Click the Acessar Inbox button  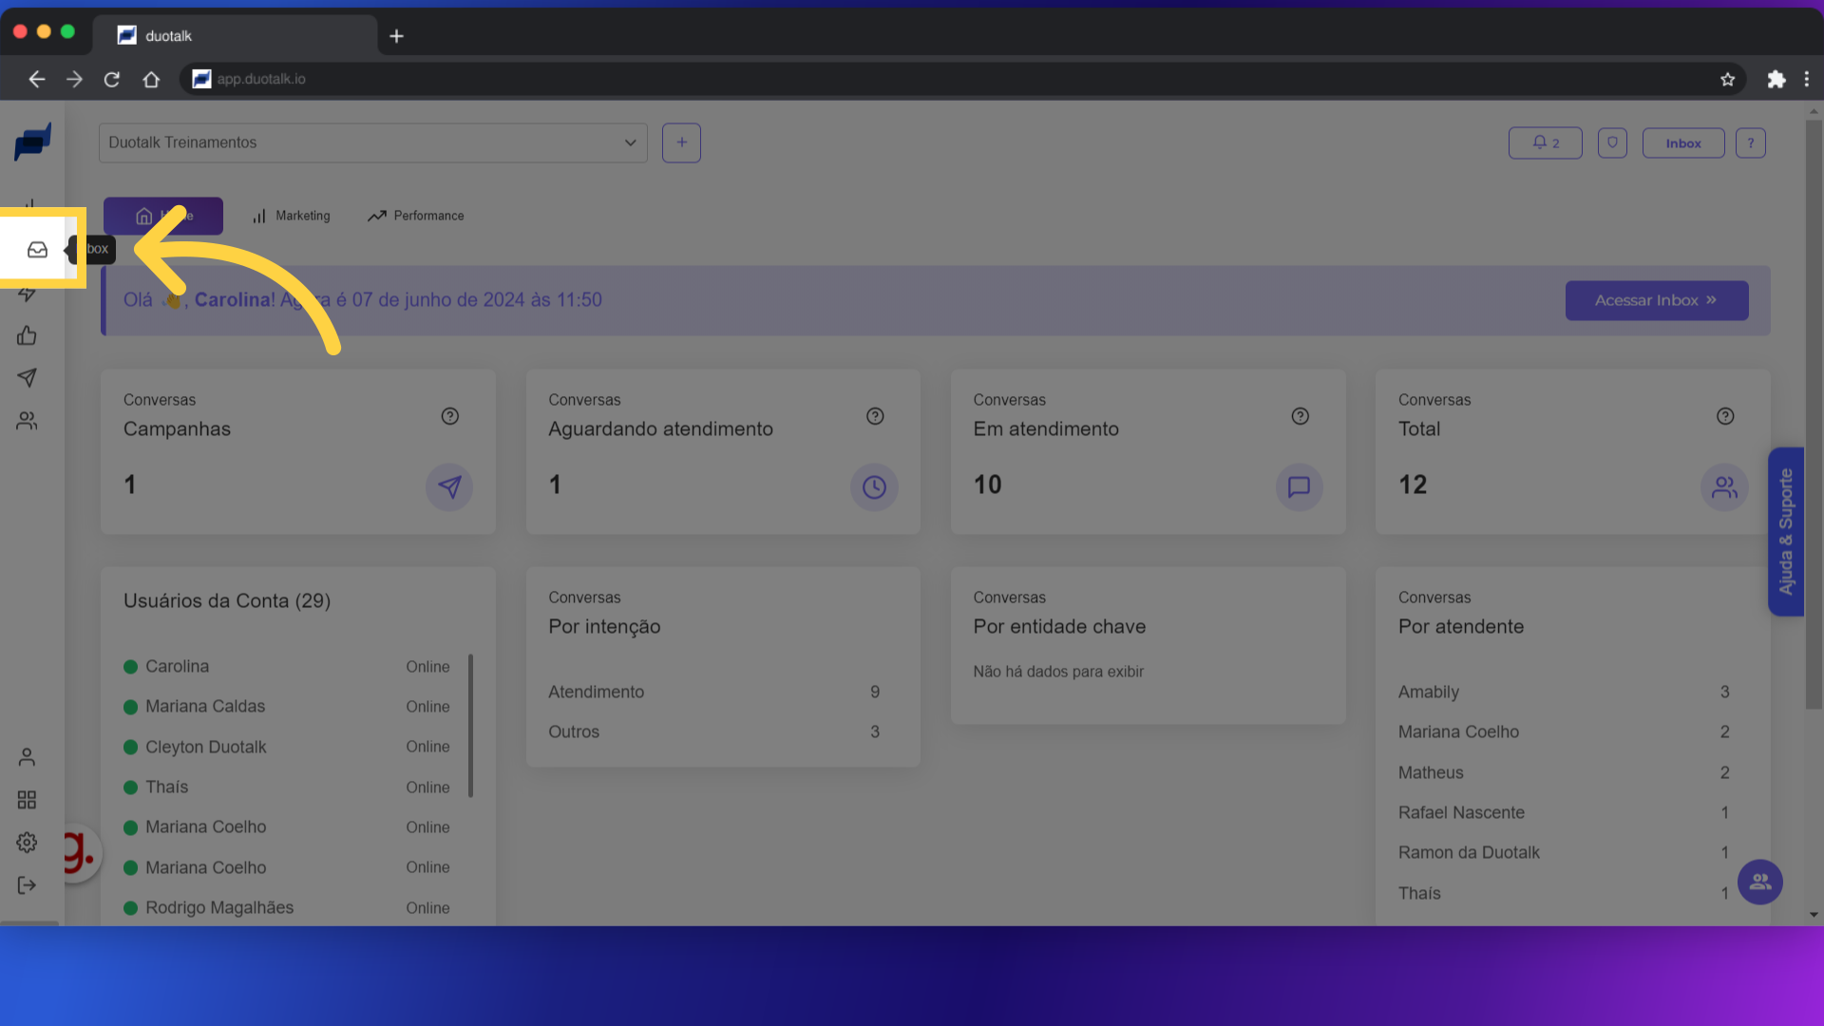click(x=1656, y=300)
